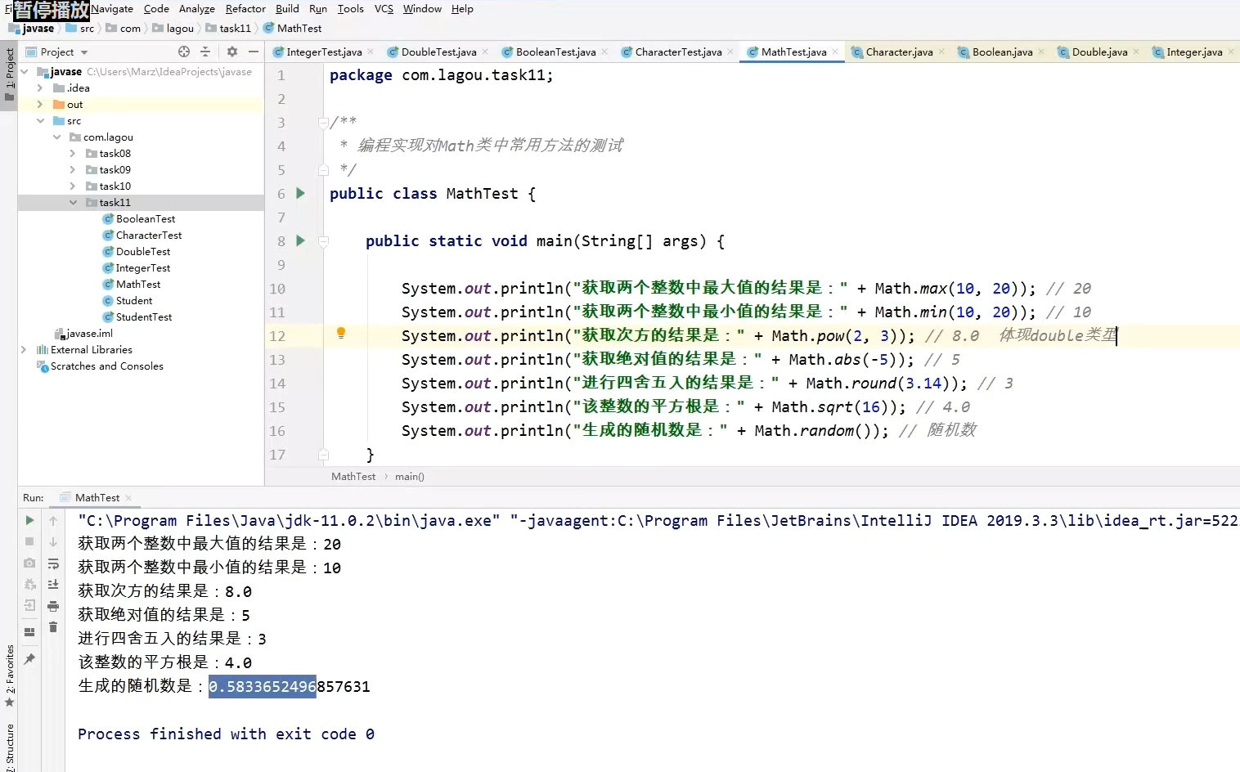Open the VCS menu
Screen dimensions: 1240x772
coord(384,9)
